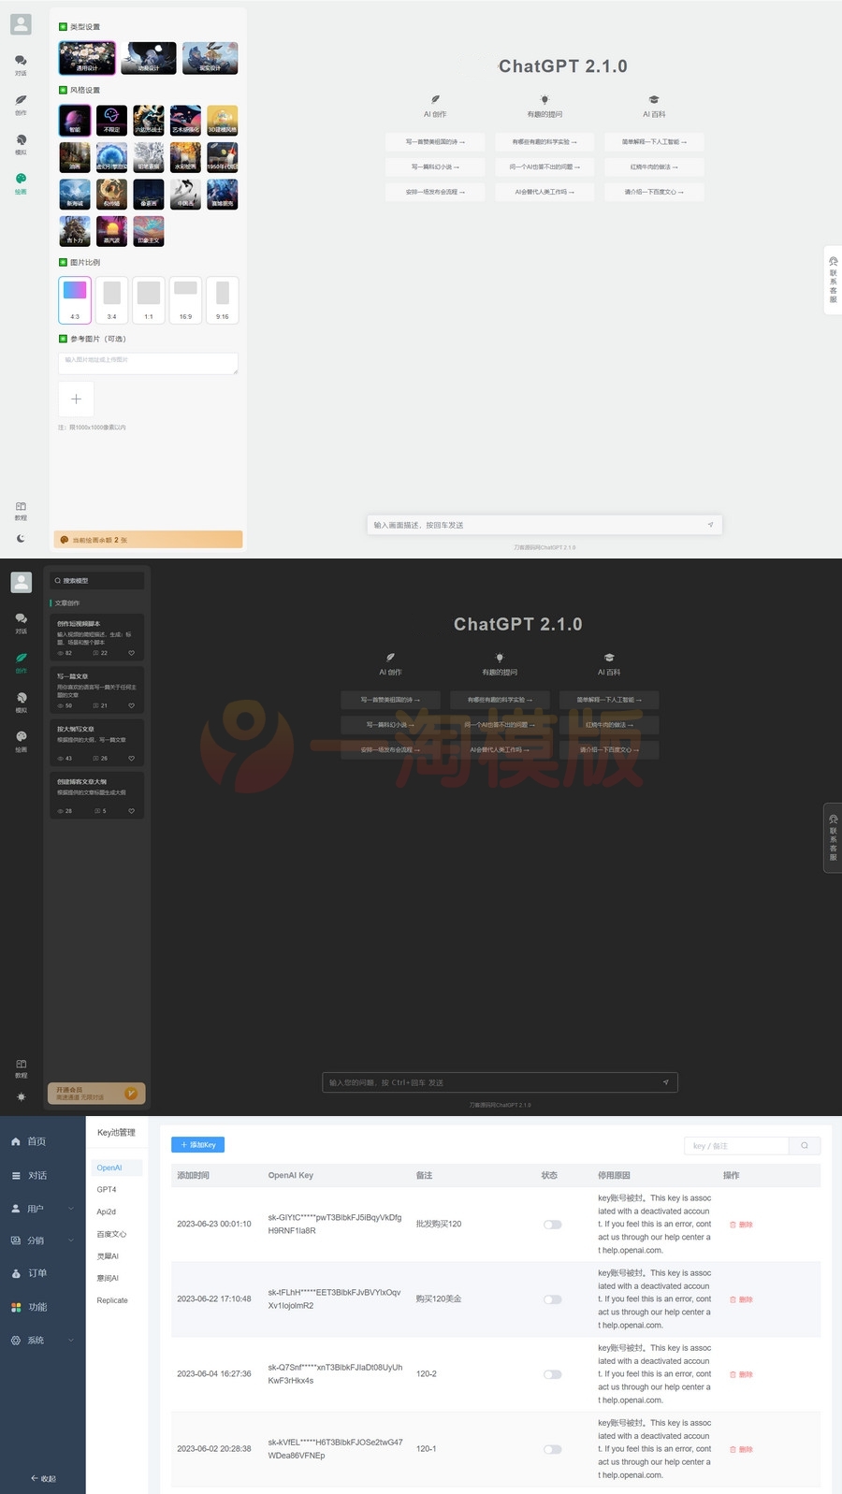842x1494 pixels.
Task: Collapse admin sidebar with 收起
Action: pos(43,1479)
